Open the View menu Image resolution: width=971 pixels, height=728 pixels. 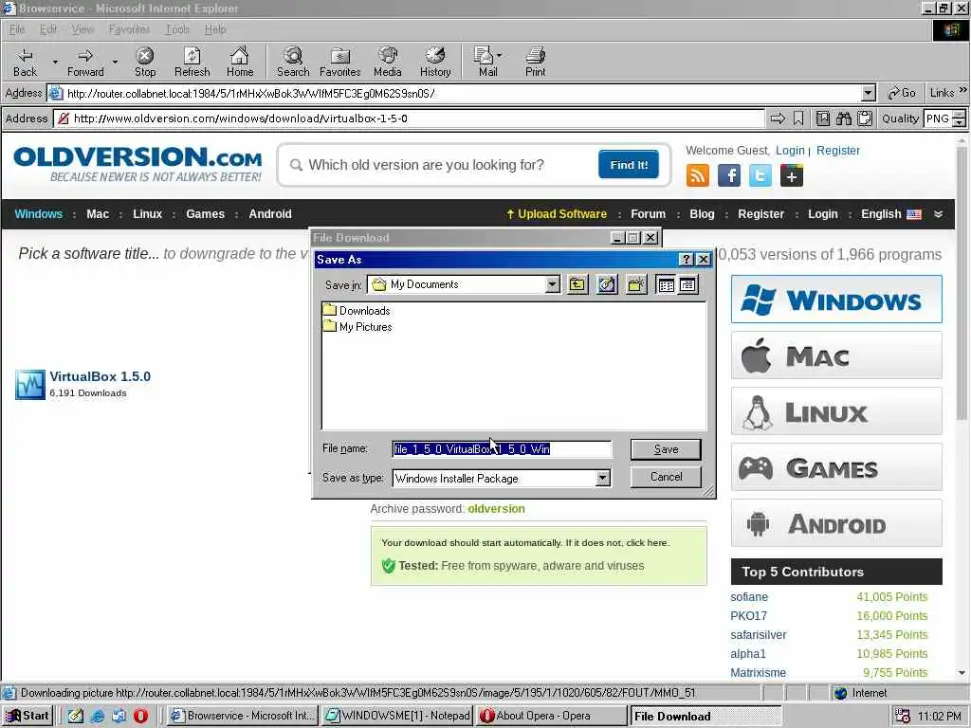pos(82,29)
